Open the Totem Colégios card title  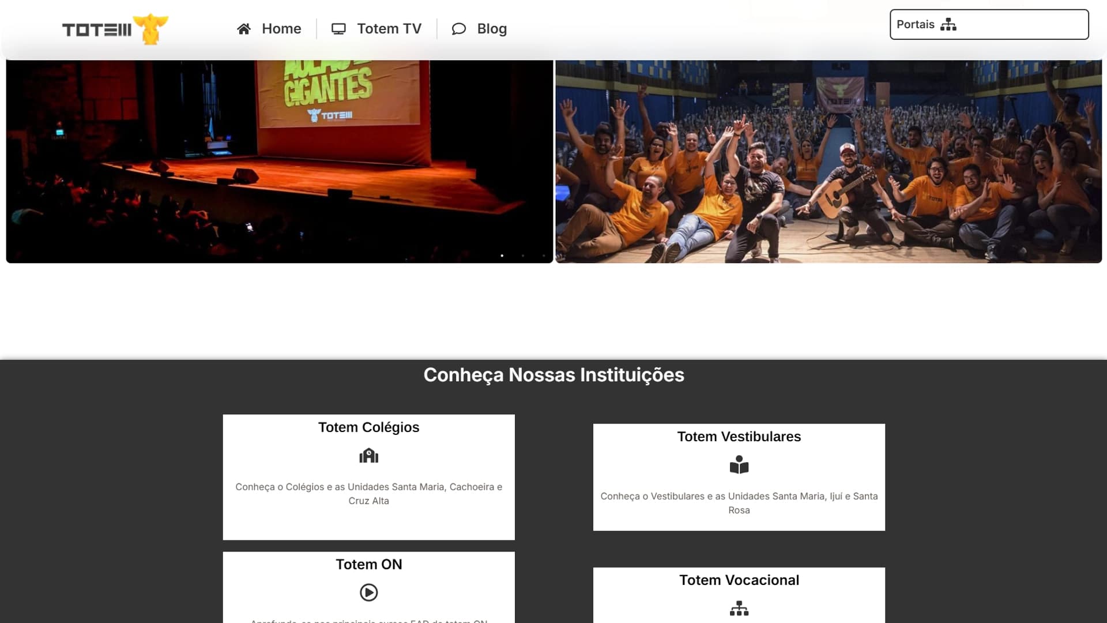pos(369,427)
